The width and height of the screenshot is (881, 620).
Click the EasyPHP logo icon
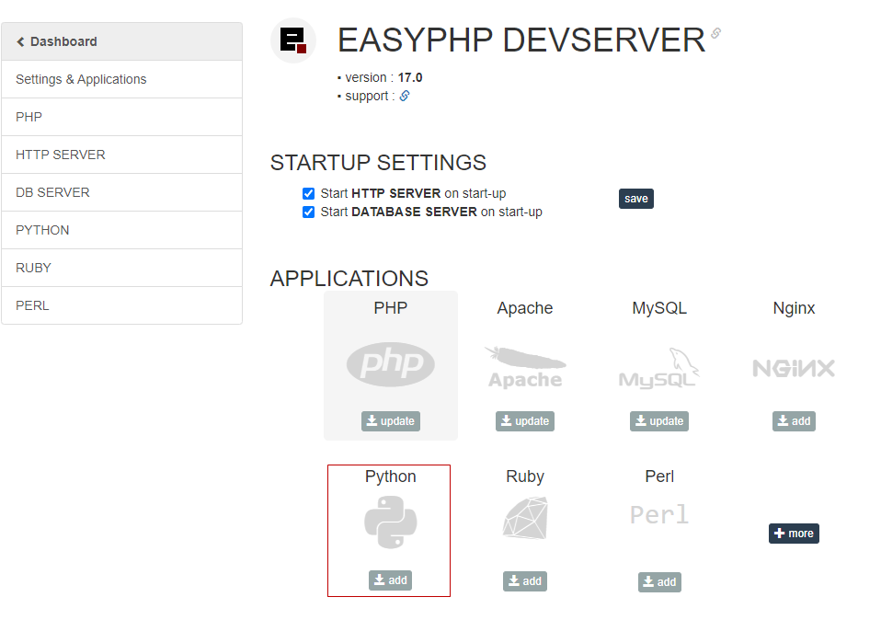292,40
